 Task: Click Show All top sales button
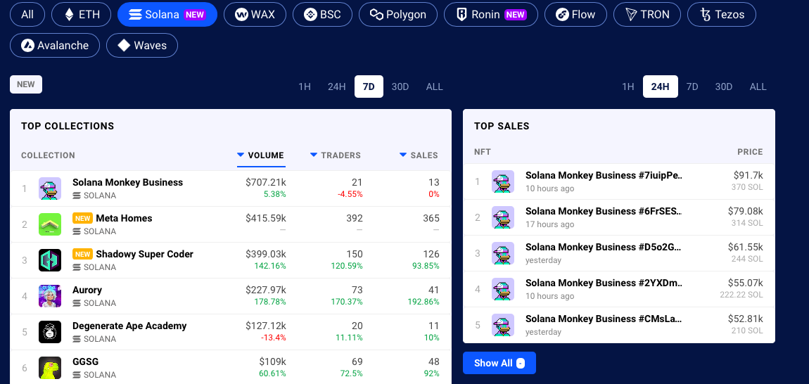tap(499, 363)
